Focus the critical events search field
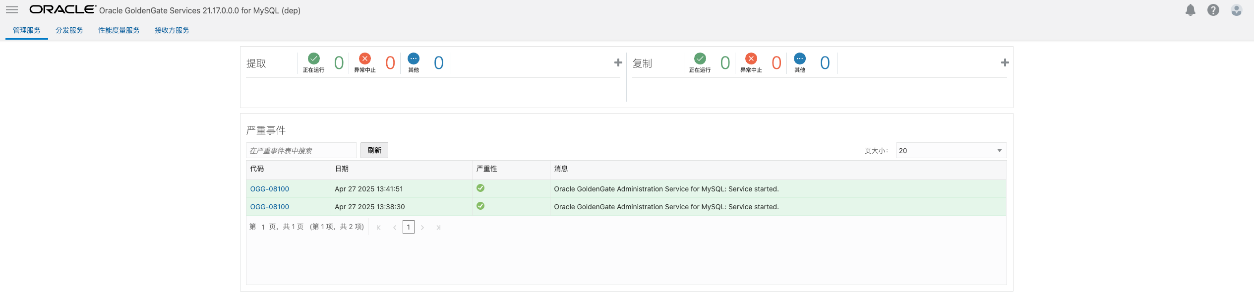 coord(301,151)
